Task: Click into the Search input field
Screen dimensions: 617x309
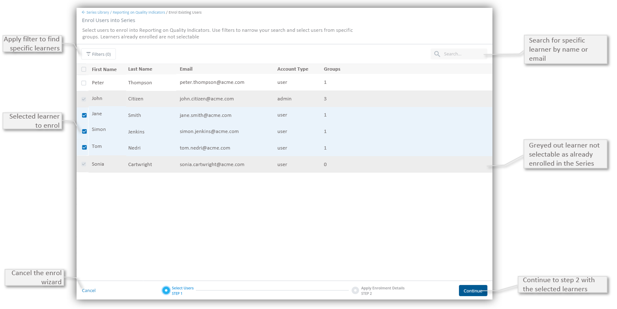Action: [x=463, y=54]
